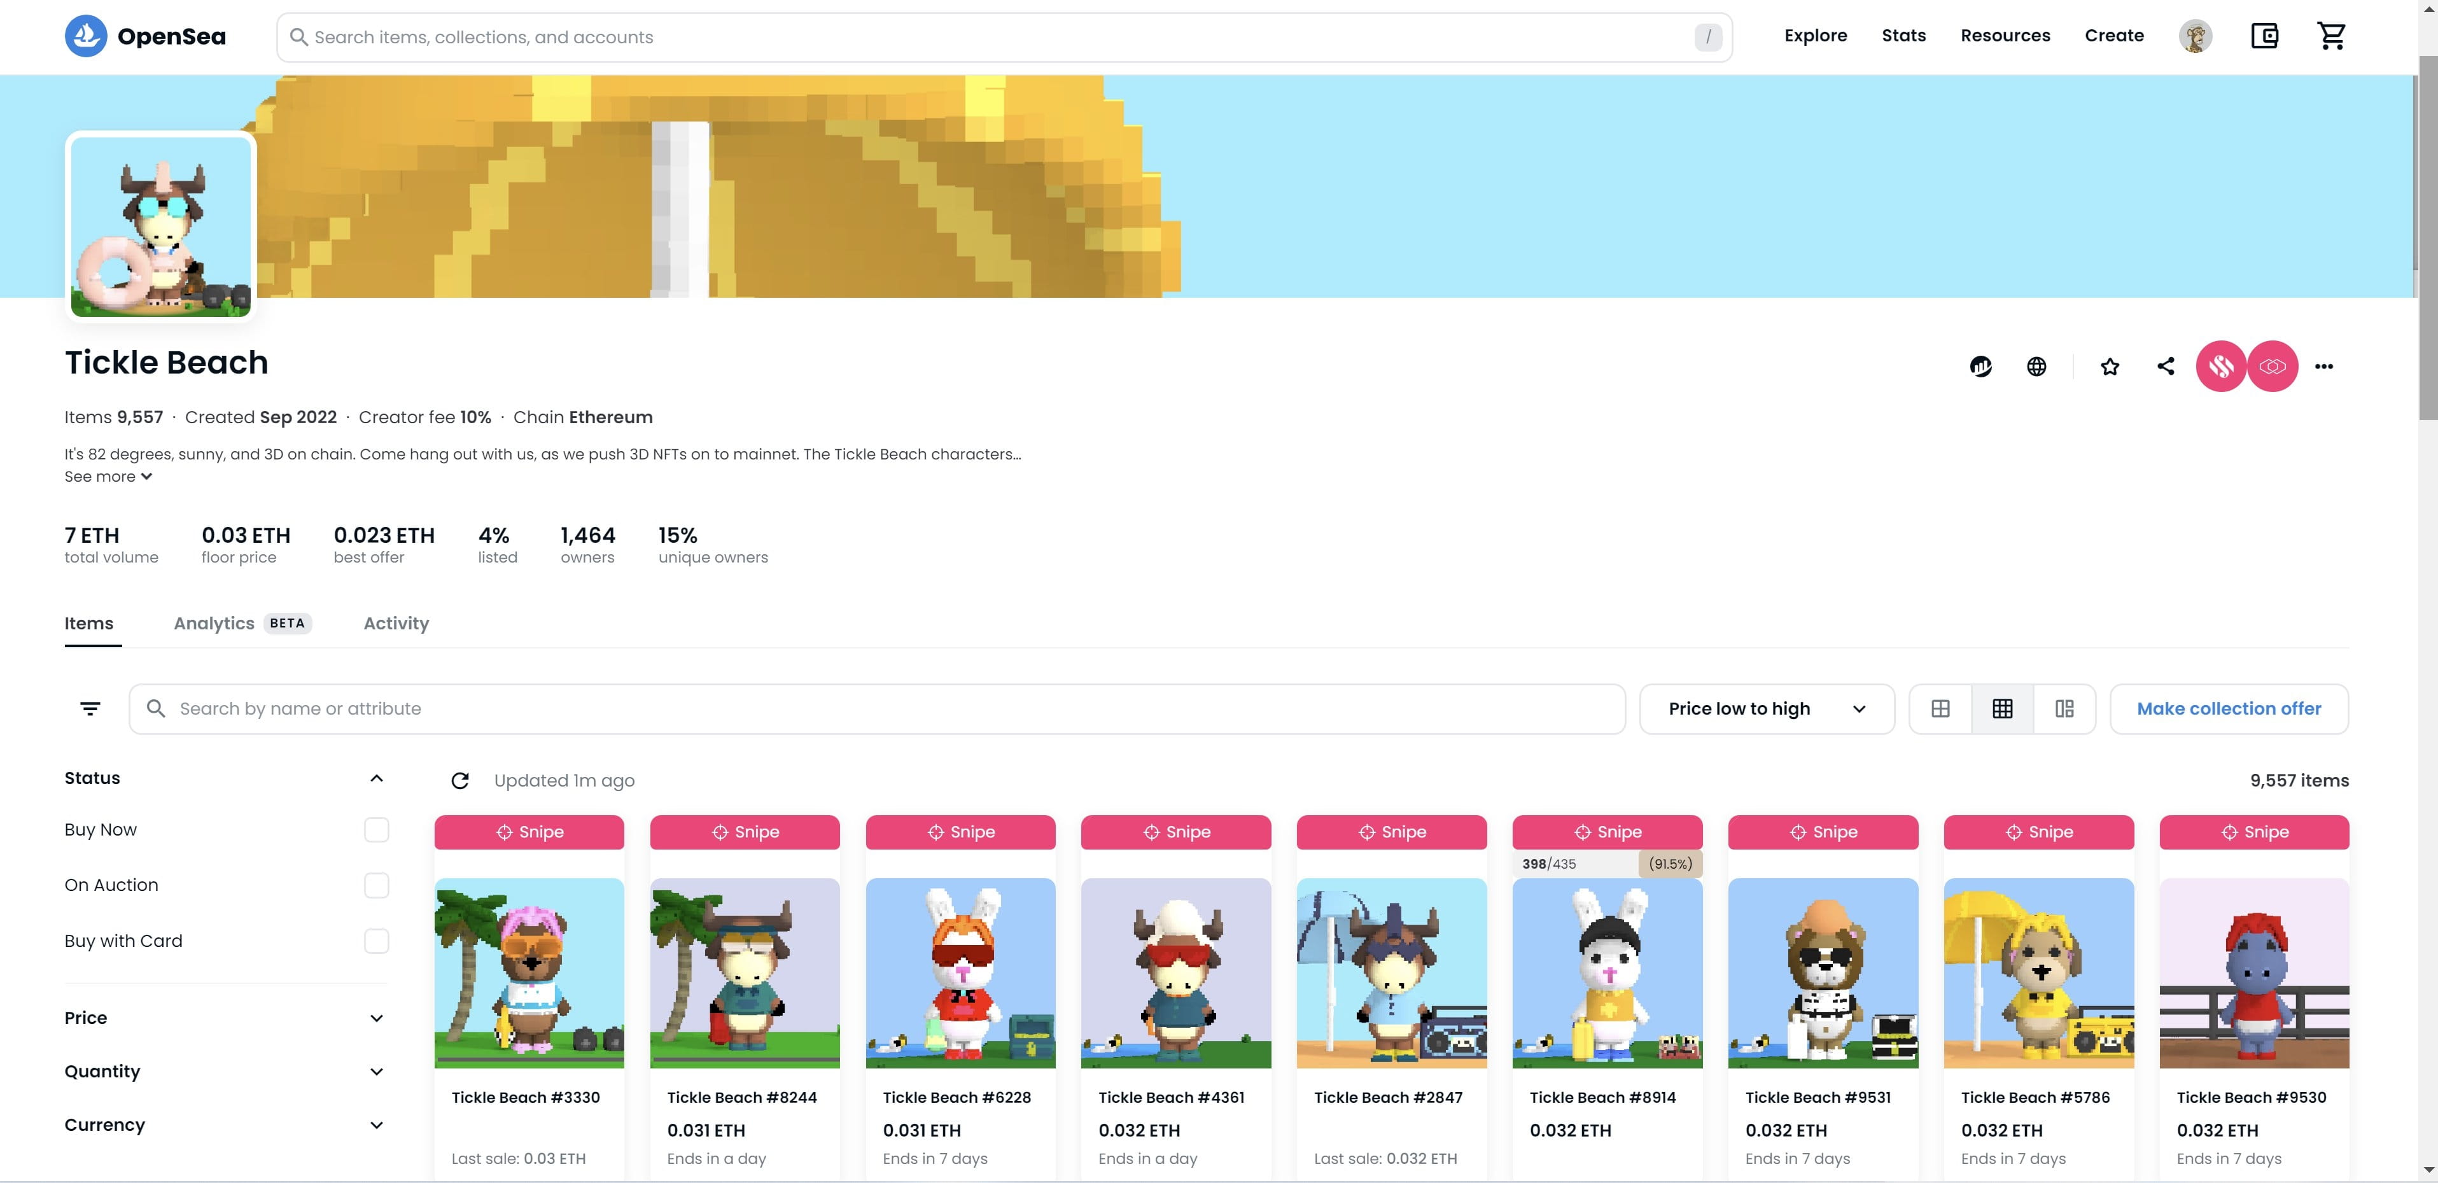Click the star watchlist icon
This screenshot has height=1183, width=2438.
2110,367
